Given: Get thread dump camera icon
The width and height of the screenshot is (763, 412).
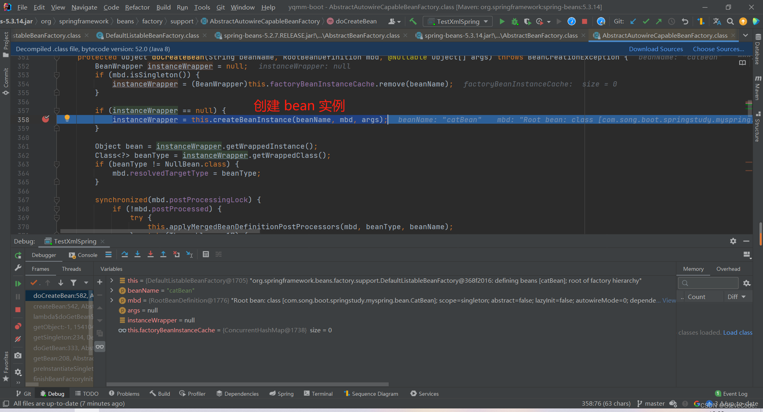Looking at the screenshot, I should click(18, 356).
